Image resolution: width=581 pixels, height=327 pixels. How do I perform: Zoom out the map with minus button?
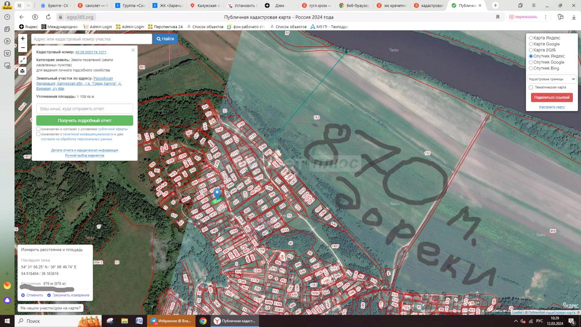(23, 48)
